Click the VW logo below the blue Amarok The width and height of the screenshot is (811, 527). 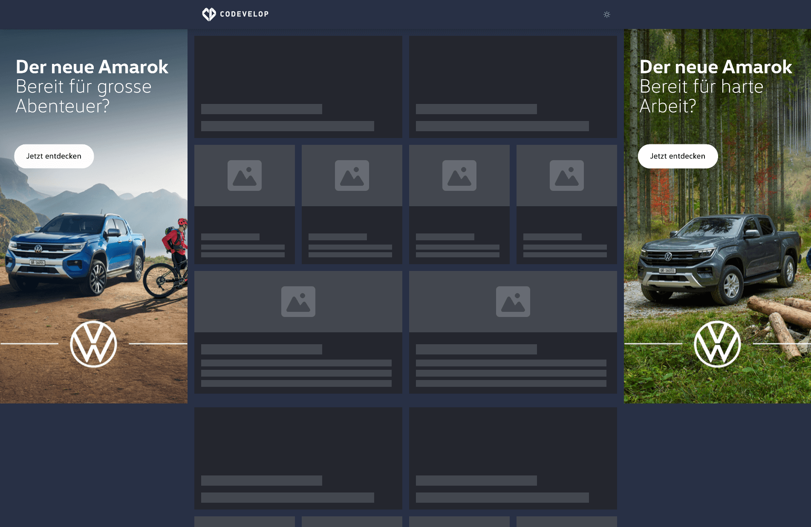pos(93,344)
